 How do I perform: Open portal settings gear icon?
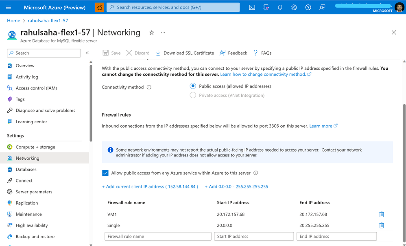[x=294, y=7]
